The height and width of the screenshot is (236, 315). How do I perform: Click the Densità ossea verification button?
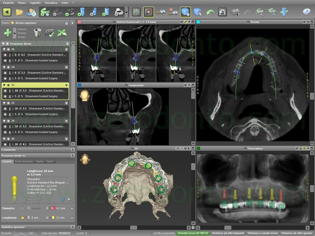(193, 233)
